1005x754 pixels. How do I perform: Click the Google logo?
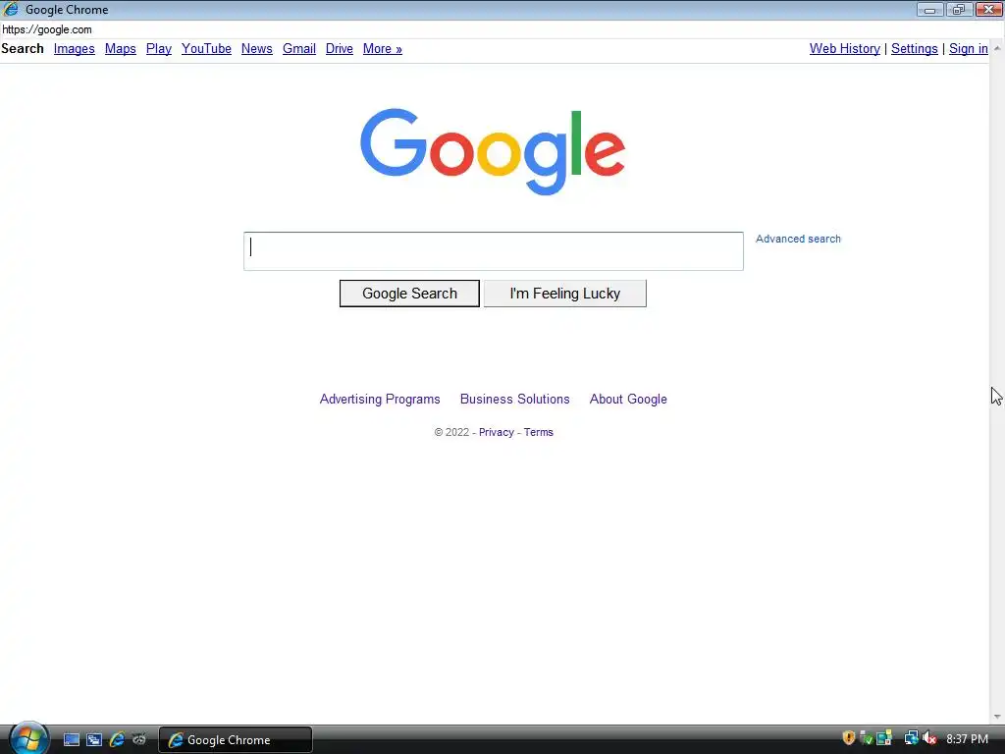click(x=493, y=151)
